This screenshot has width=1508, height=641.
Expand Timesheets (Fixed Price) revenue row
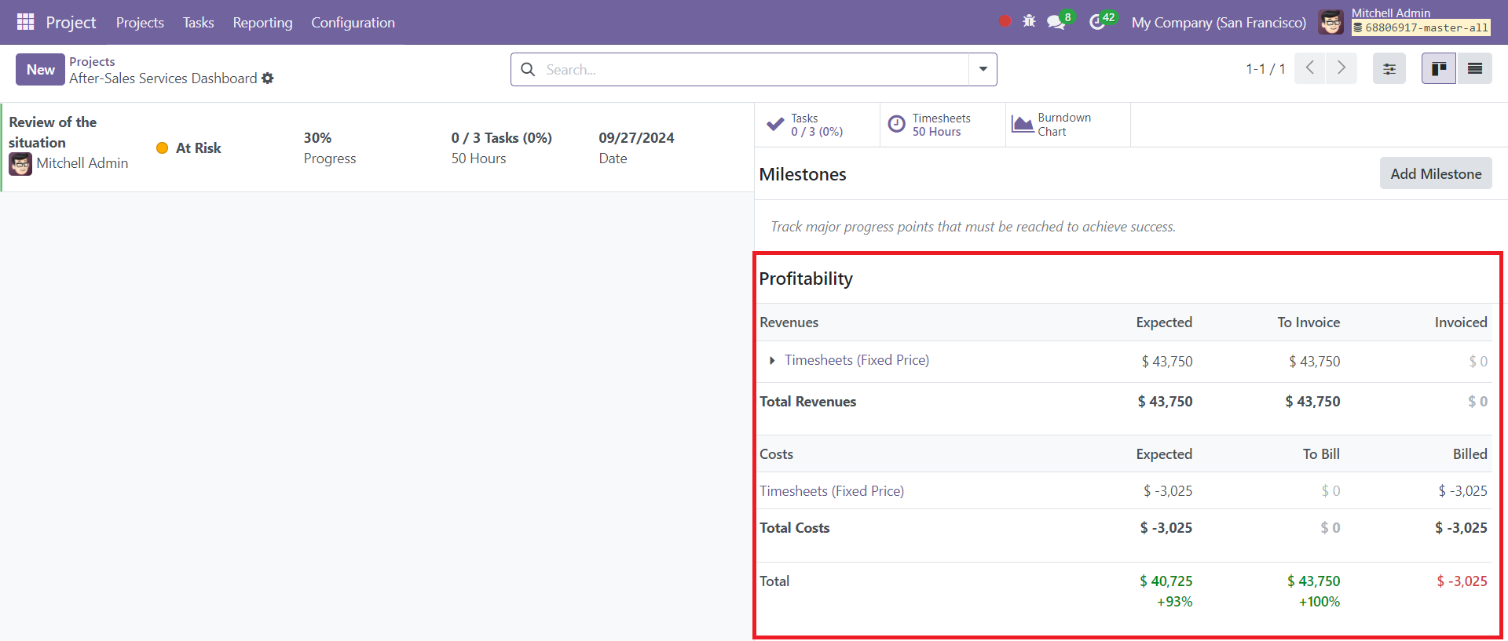(x=772, y=361)
